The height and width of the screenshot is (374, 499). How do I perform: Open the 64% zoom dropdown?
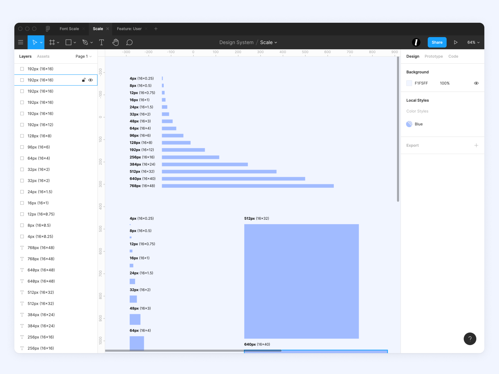[473, 42]
